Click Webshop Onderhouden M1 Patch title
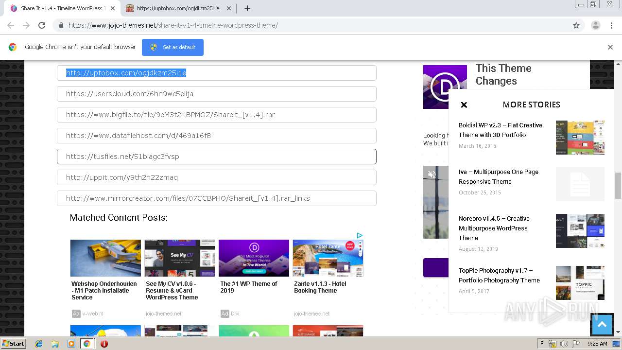 104,291
